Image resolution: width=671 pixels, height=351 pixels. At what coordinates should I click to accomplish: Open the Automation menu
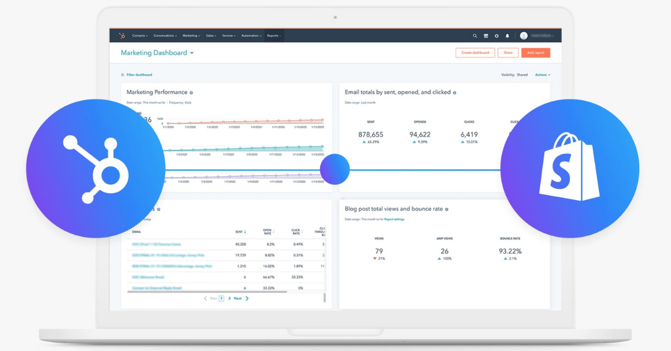pyautogui.click(x=252, y=36)
